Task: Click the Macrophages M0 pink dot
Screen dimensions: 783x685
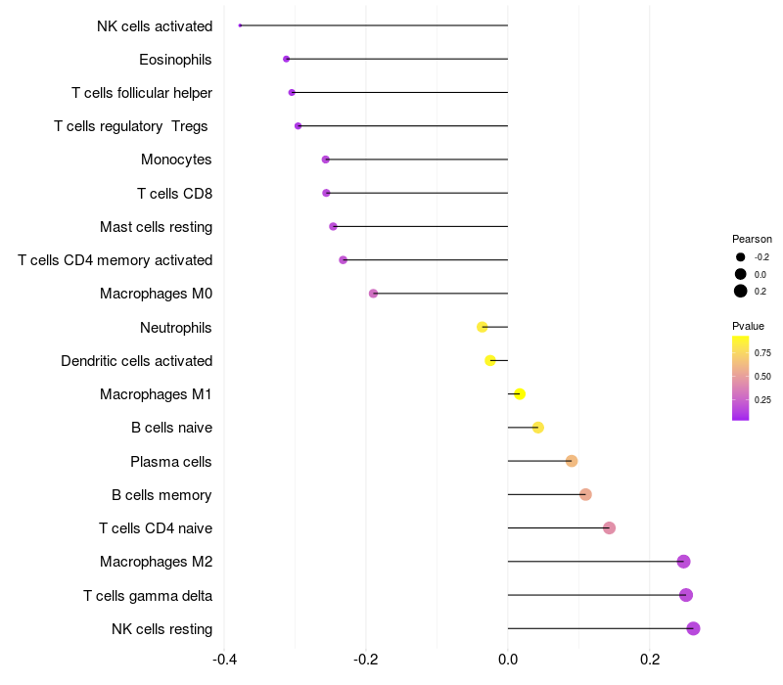Action: pyautogui.click(x=373, y=293)
